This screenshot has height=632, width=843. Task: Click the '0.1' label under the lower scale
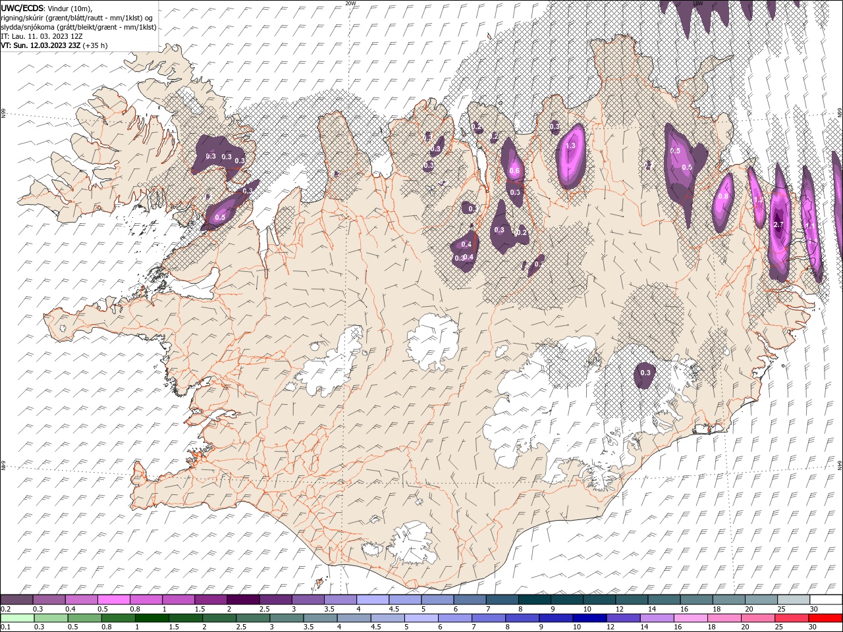[x=6, y=627]
